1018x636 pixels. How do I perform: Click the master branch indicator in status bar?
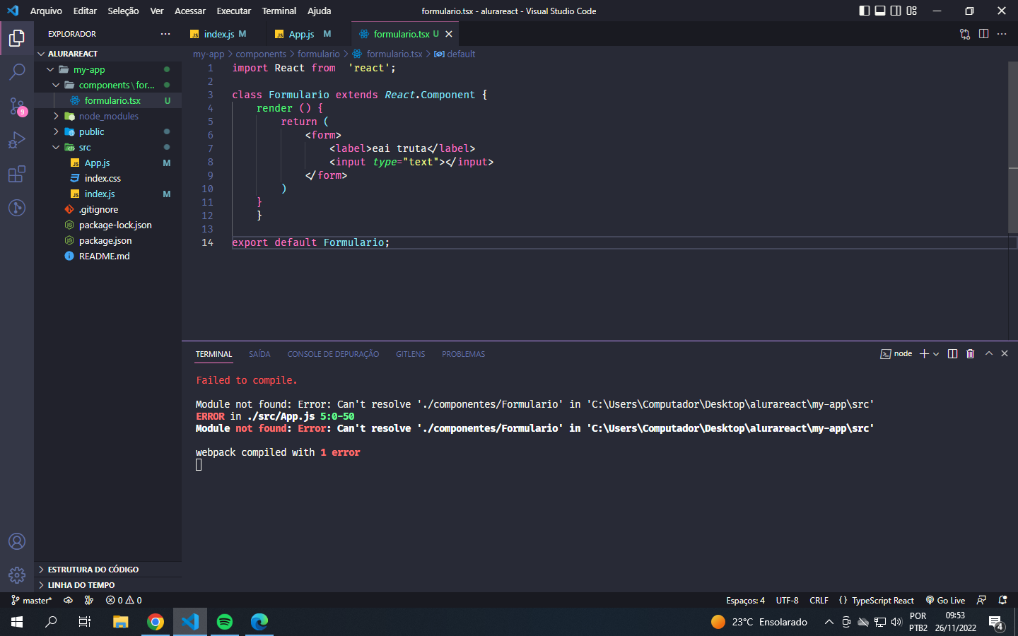31,600
